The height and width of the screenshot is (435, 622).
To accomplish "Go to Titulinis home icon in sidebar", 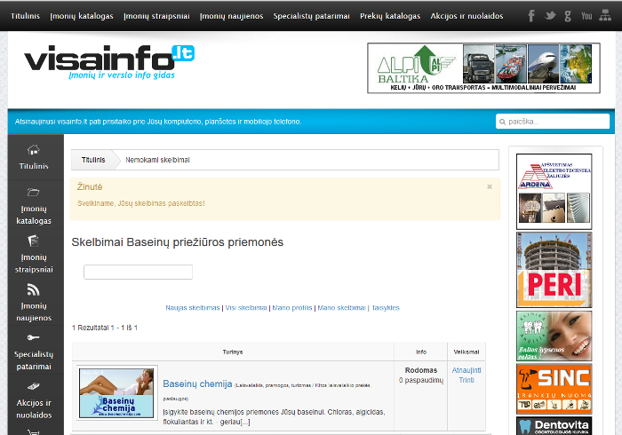I will 34,150.
